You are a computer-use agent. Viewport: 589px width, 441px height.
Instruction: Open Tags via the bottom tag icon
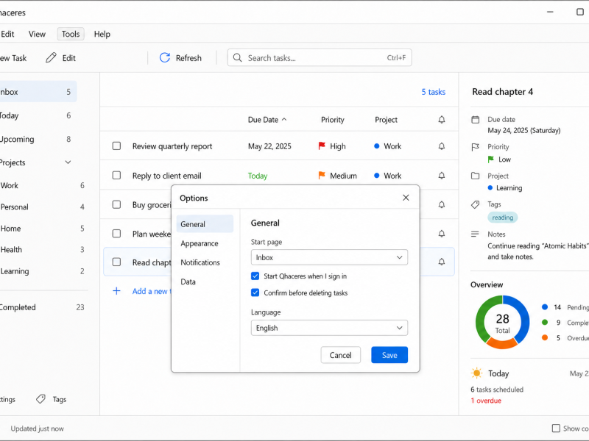pos(40,399)
